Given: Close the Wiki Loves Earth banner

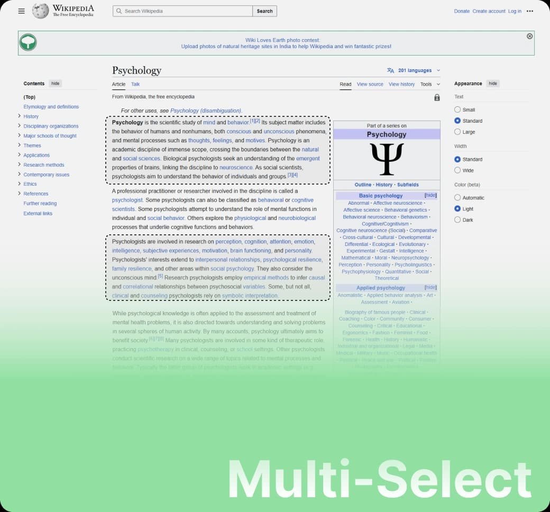Looking at the screenshot, I should click(529, 36).
